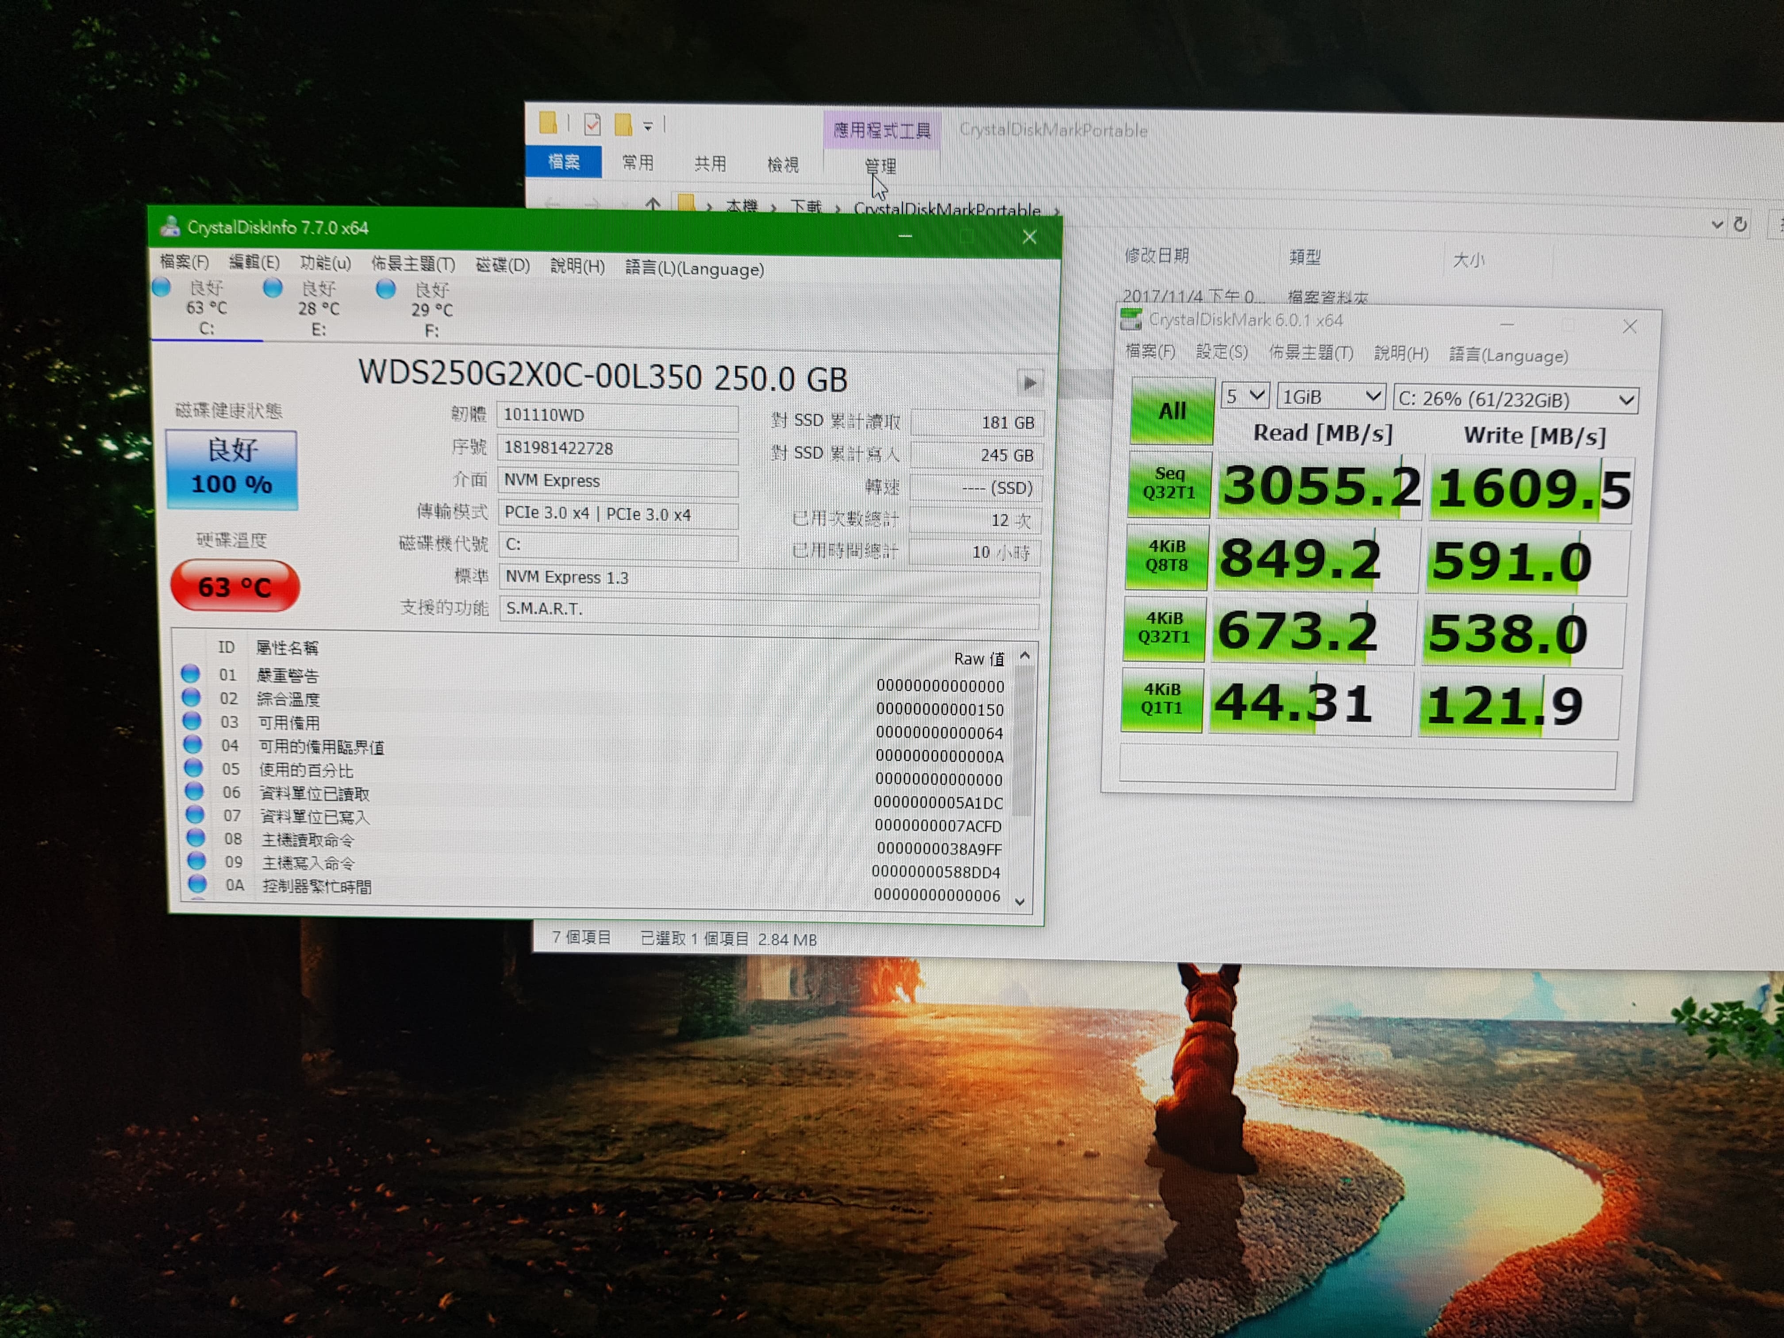The height and width of the screenshot is (1338, 1784).
Task: Switch to the 檔案 tab in Explorer ribbon
Action: click(x=563, y=161)
